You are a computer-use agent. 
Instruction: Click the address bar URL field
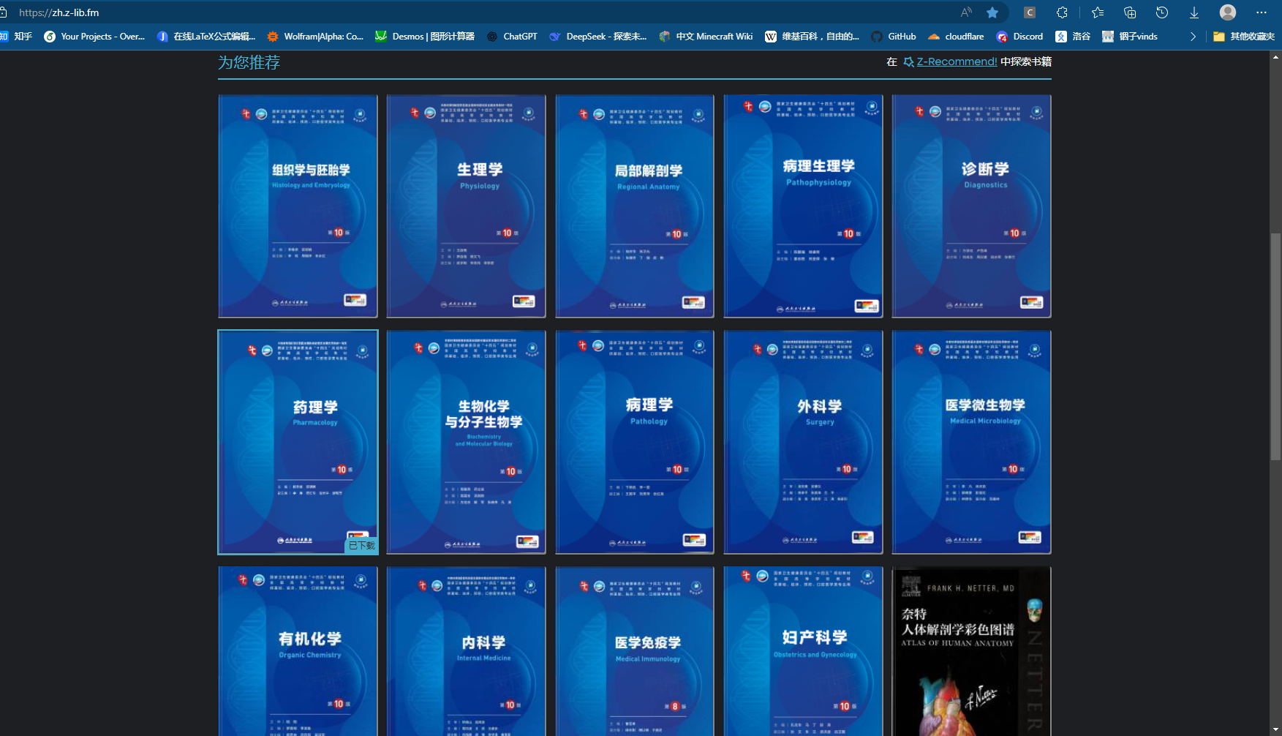point(483,12)
